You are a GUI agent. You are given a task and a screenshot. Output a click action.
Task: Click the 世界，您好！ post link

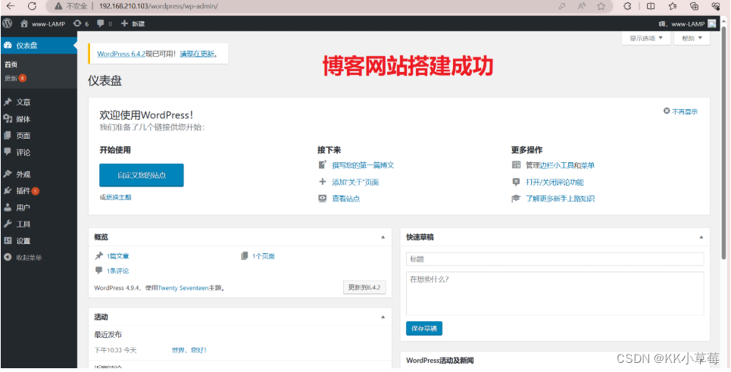tap(189, 350)
